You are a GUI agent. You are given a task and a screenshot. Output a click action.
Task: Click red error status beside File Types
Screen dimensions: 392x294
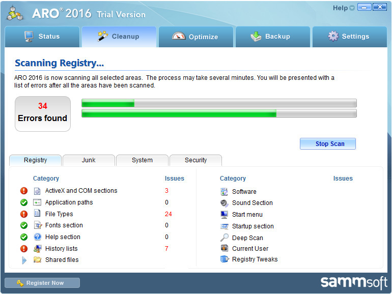pos(24,214)
